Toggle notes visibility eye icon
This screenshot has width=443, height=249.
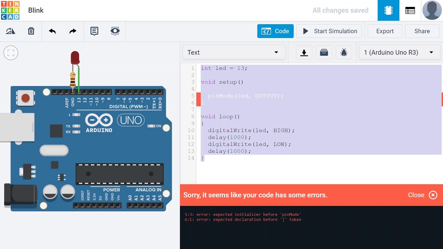[115, 31]
